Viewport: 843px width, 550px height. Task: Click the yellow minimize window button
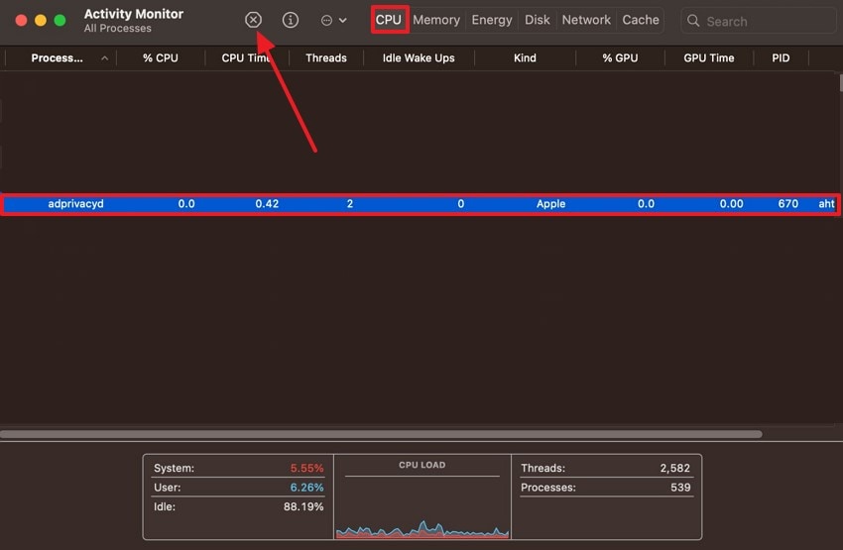41,21
